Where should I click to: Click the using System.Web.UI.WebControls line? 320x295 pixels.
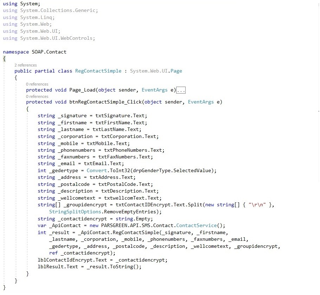tap(49, 38)
